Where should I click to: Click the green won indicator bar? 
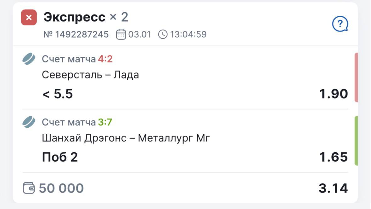click(356, 140)
